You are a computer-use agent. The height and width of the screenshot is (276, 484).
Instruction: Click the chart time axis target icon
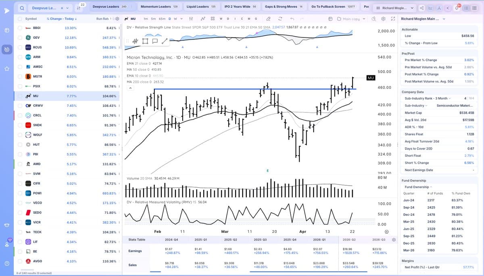(x=387, y=232)
